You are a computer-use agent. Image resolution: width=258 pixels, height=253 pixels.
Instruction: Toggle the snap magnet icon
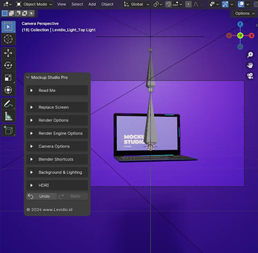click(168, 4)
